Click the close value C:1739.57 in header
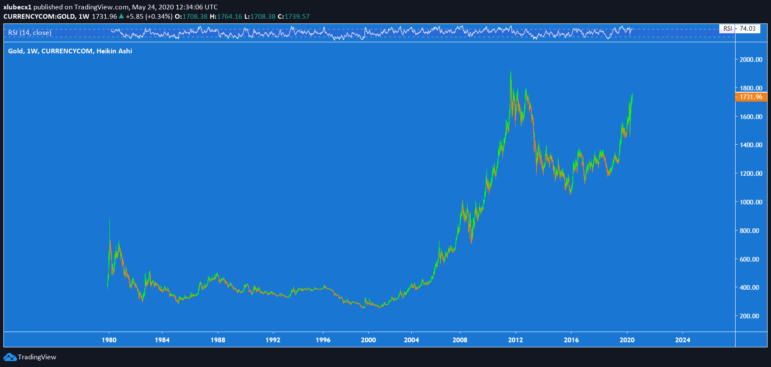The image size is (771, 367). [293, 17]
